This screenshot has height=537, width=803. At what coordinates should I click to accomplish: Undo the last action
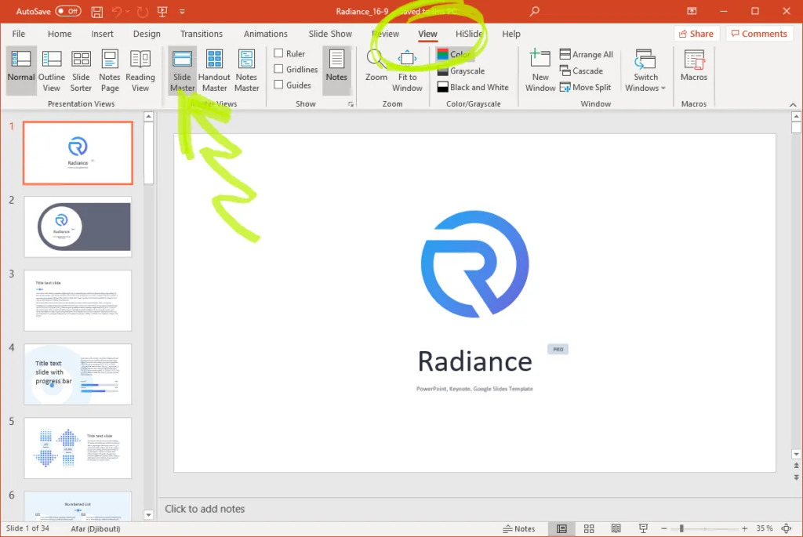coord(117,11)
